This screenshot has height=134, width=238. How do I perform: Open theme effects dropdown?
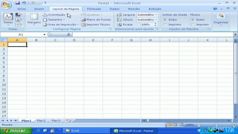pyautogui.click(x=19, y=25)
